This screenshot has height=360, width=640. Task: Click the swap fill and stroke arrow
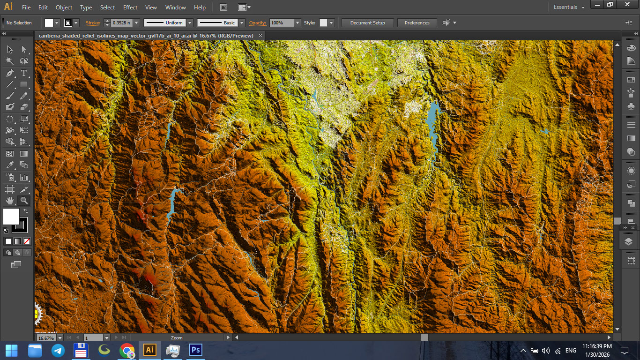tap(26, 211)
